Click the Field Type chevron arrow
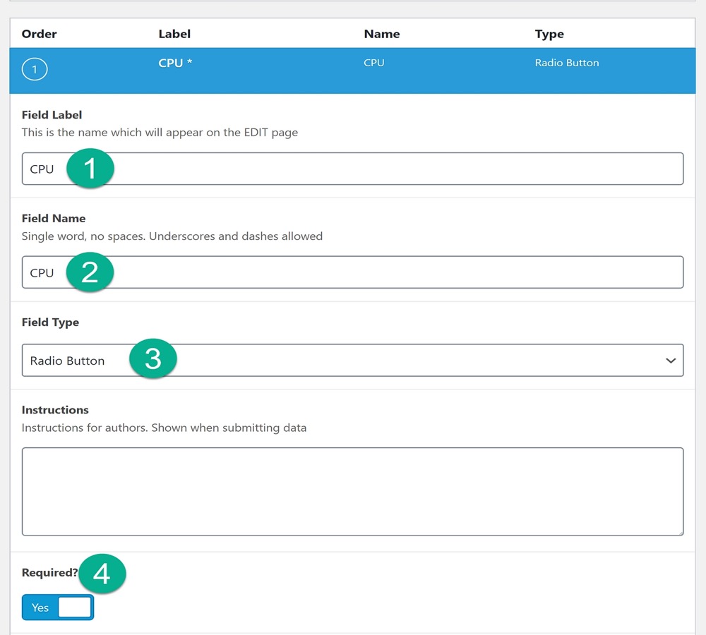 [671, 361]
